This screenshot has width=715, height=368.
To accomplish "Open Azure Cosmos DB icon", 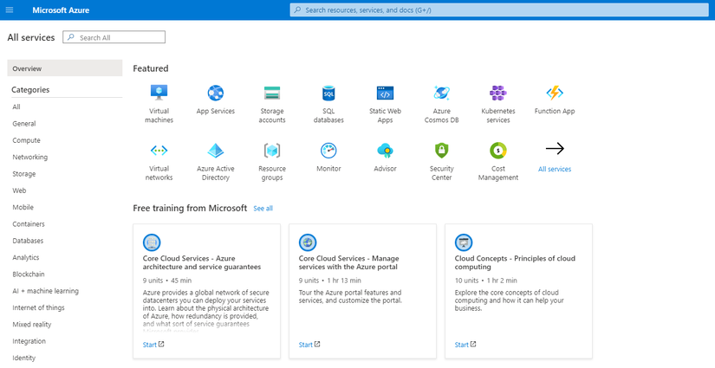I will 442,93.
